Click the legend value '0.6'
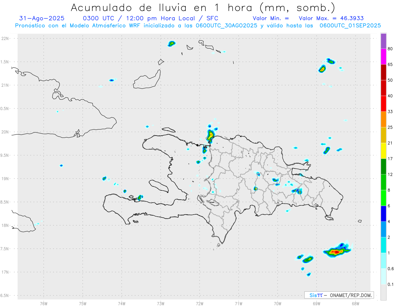Screen dimensions: 399x308 [391, 268]
